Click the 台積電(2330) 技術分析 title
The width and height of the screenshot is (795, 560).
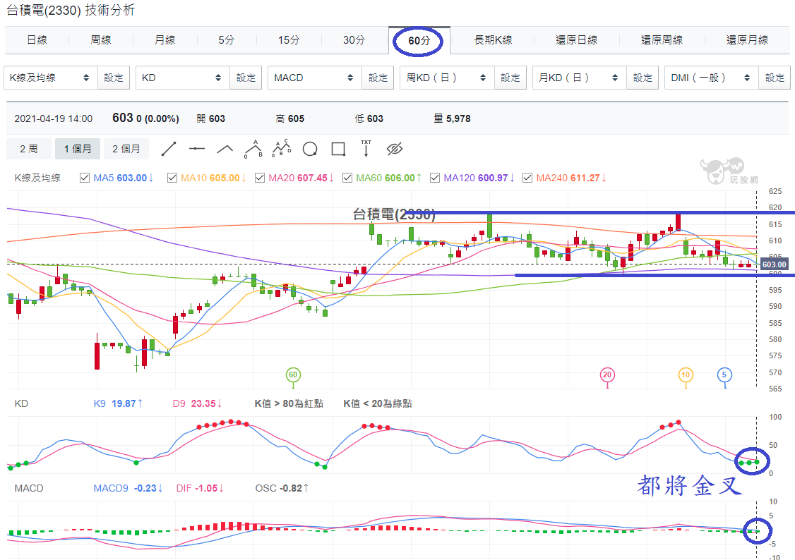click(x=71, y=10)
